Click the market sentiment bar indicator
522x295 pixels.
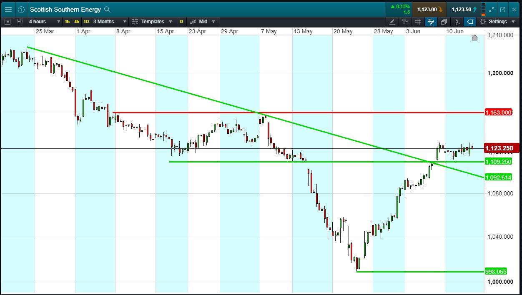pyautogui.click(x=483, y=9)
